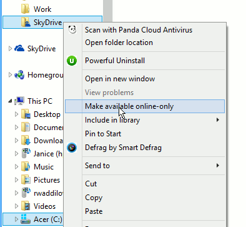246x227 pixels.
Task: Click the Music folder icon
Action: (x=26, y=167)
